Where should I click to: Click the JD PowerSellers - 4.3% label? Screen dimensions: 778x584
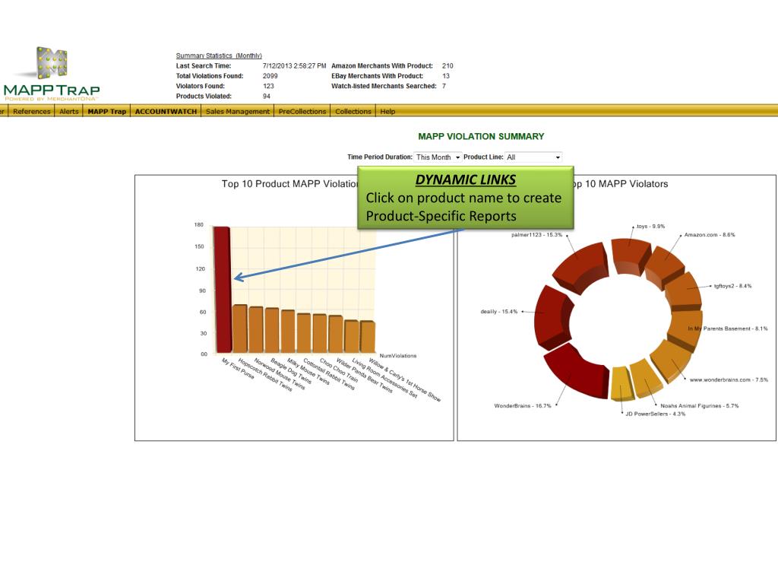click(655, 414)
